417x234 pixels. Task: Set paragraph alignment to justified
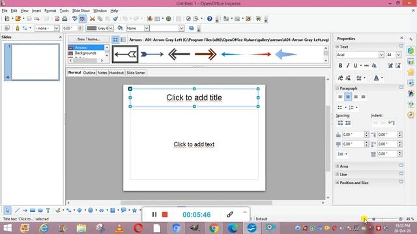click(x=364, y=97)
